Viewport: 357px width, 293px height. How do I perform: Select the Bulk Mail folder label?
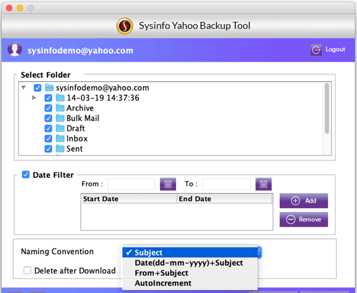[x=83, y=118]
